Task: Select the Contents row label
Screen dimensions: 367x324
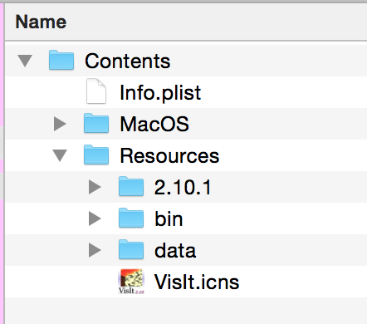Action: (127, 61)
